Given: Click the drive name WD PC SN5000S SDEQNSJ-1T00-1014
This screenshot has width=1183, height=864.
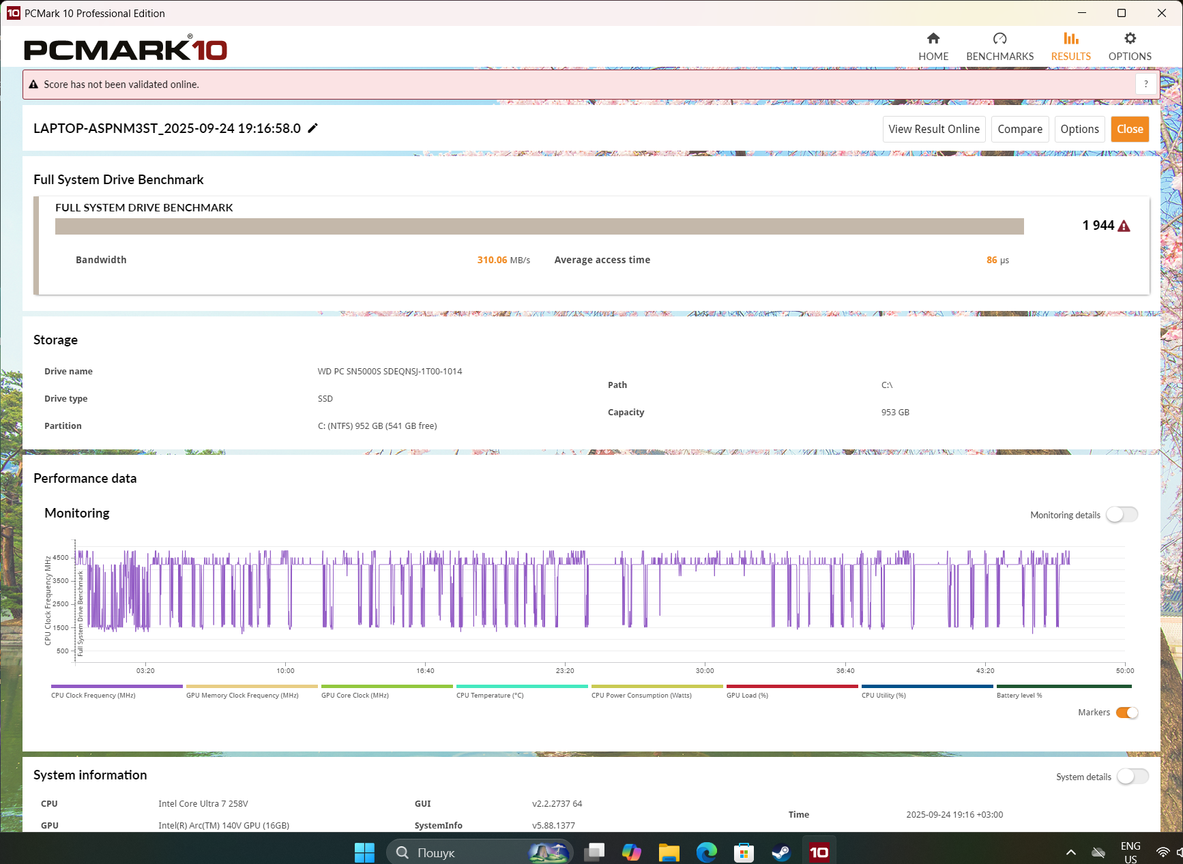Looking at the screenshot, I should (x=390, y=372).
